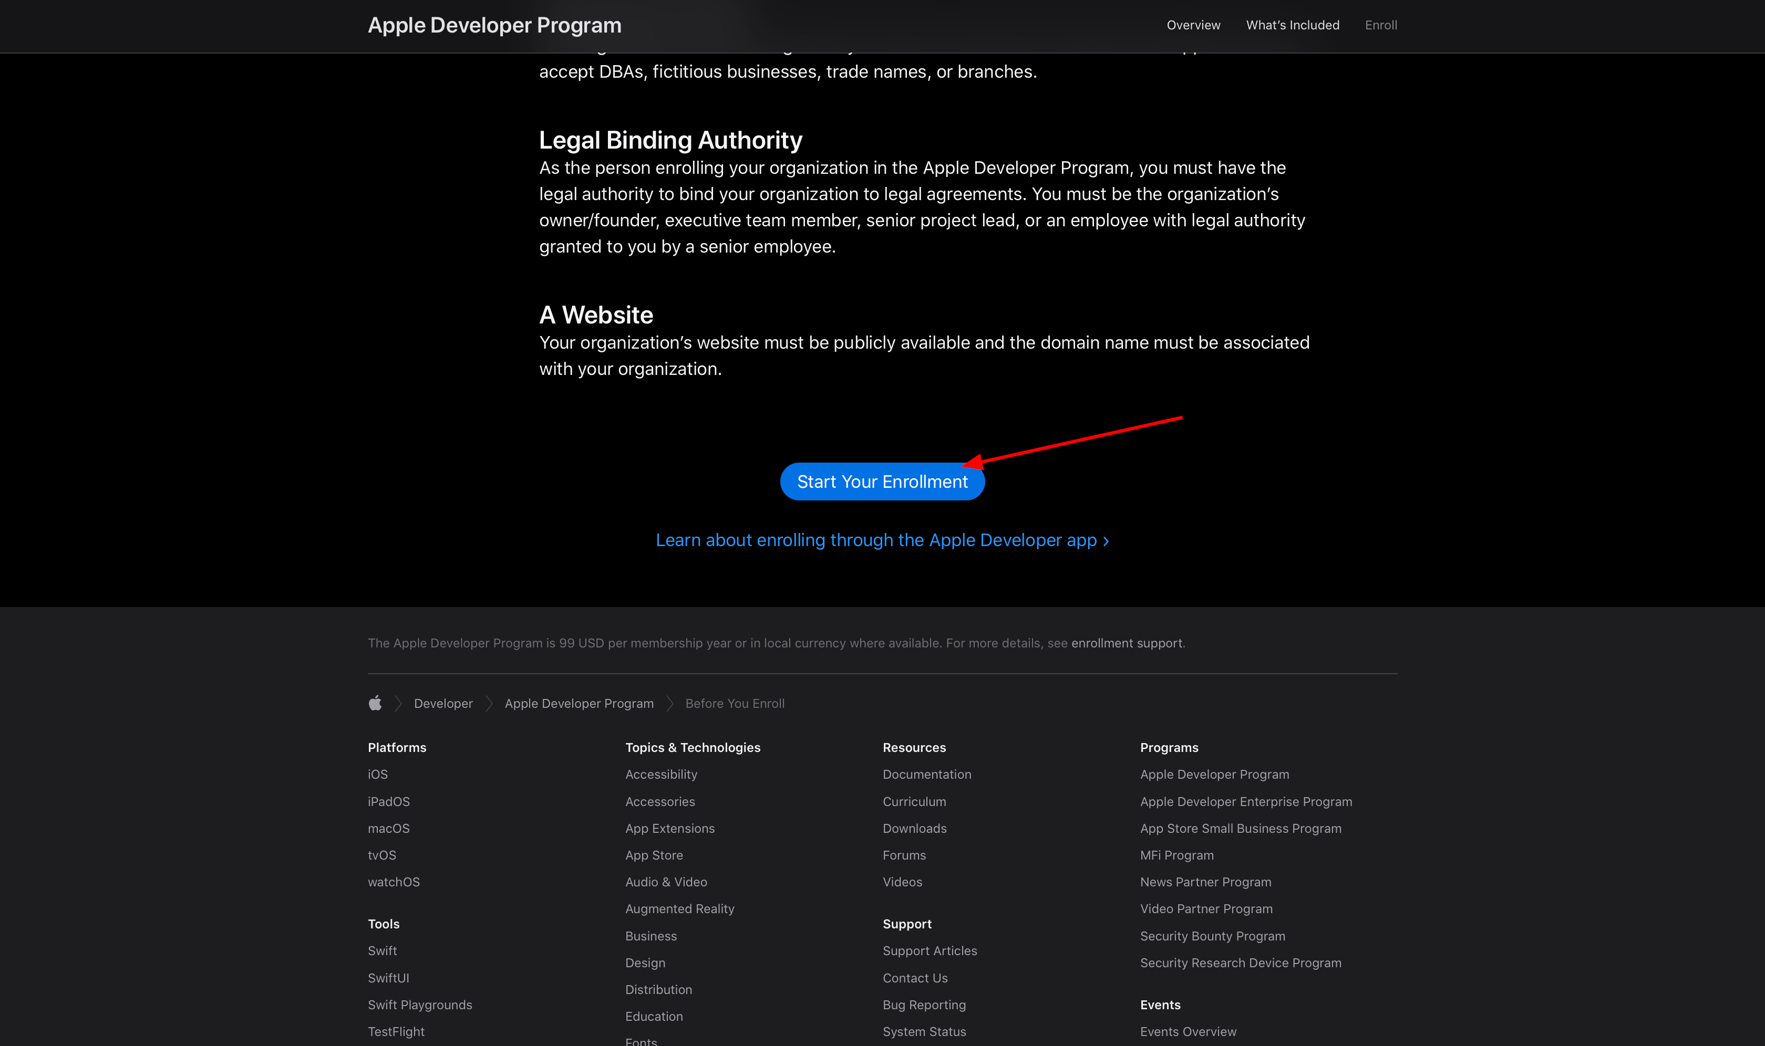1765x1046 pixels.
Task: Open Documentation under Resources
Action: tap(926, 774)
